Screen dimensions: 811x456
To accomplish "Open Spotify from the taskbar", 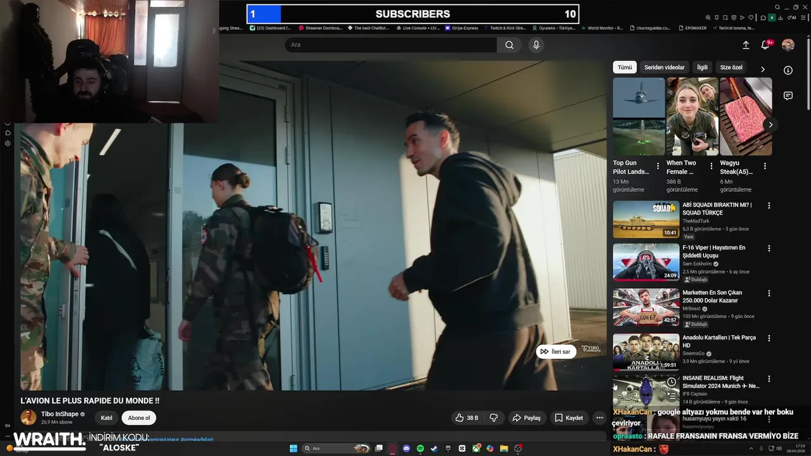I will click(421, 448).
